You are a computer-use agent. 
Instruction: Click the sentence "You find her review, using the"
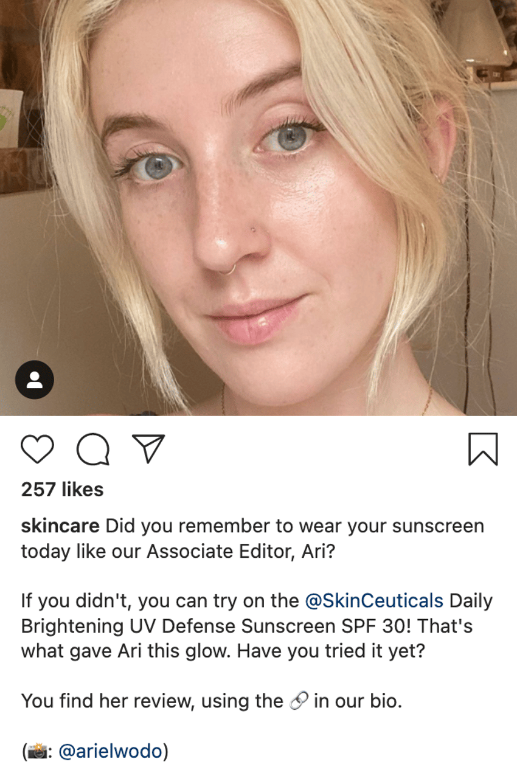(x=153, y=701)
